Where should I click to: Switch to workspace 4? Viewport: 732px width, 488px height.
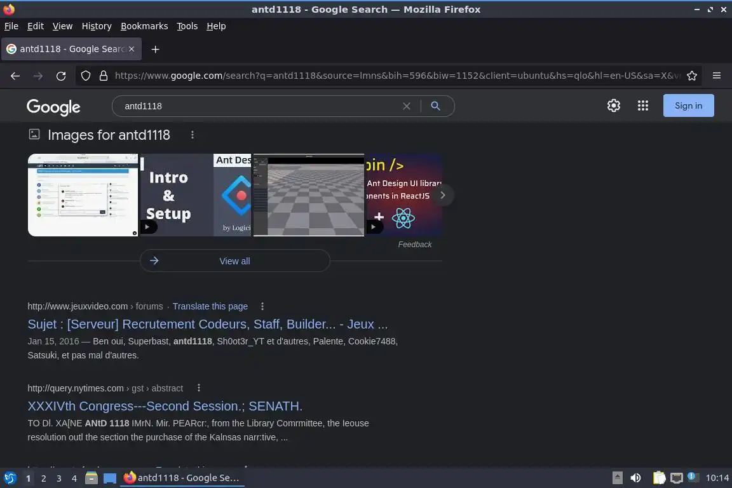pos(74,478)
